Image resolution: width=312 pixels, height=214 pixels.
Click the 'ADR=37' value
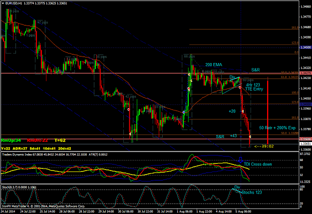20,148
